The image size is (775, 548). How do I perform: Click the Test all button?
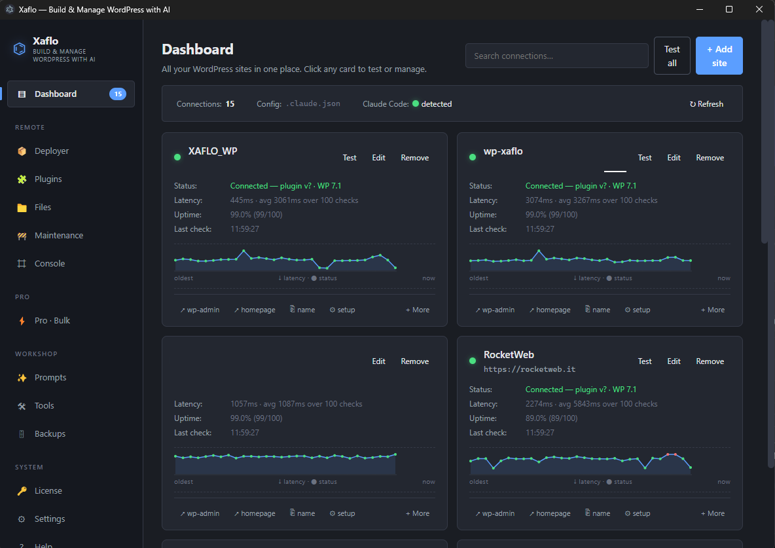(672, 56)
